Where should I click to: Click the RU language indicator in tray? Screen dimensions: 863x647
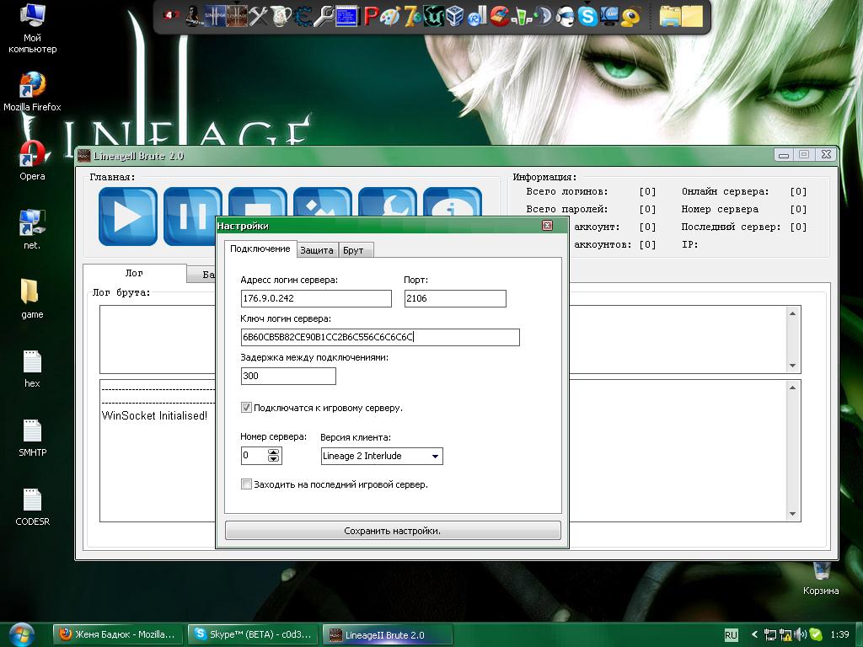tap(731, 635)
